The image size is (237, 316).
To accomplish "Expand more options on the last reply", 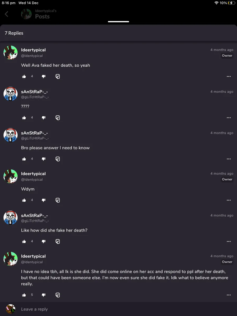I will (229, 295).
